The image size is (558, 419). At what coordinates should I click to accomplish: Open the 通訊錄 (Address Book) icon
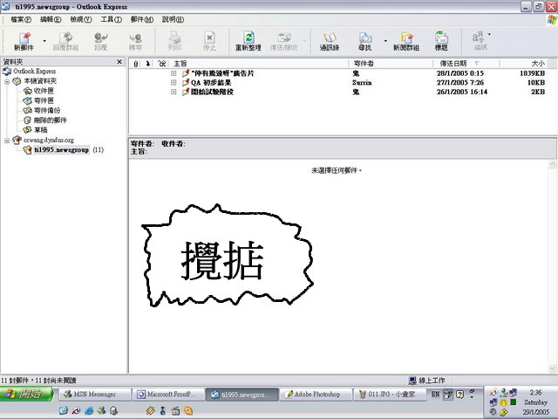pyautogui.click(x=329, y=40)
